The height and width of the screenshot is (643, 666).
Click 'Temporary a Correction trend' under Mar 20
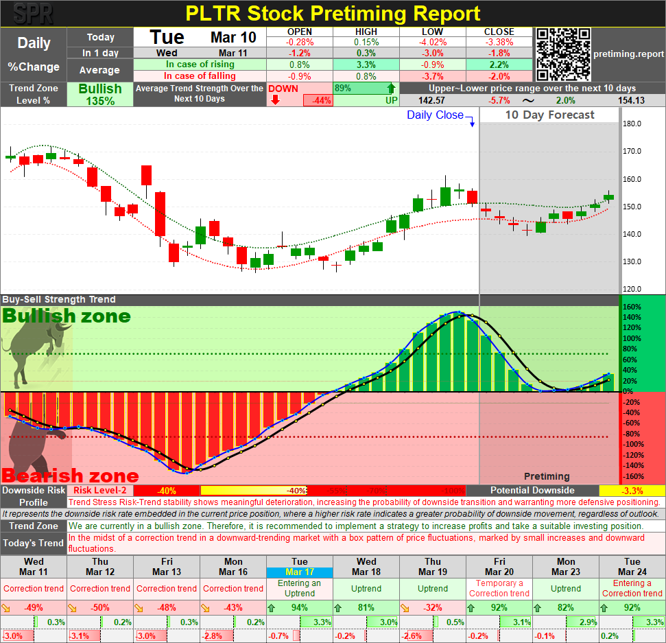click(x=499, y=588)
